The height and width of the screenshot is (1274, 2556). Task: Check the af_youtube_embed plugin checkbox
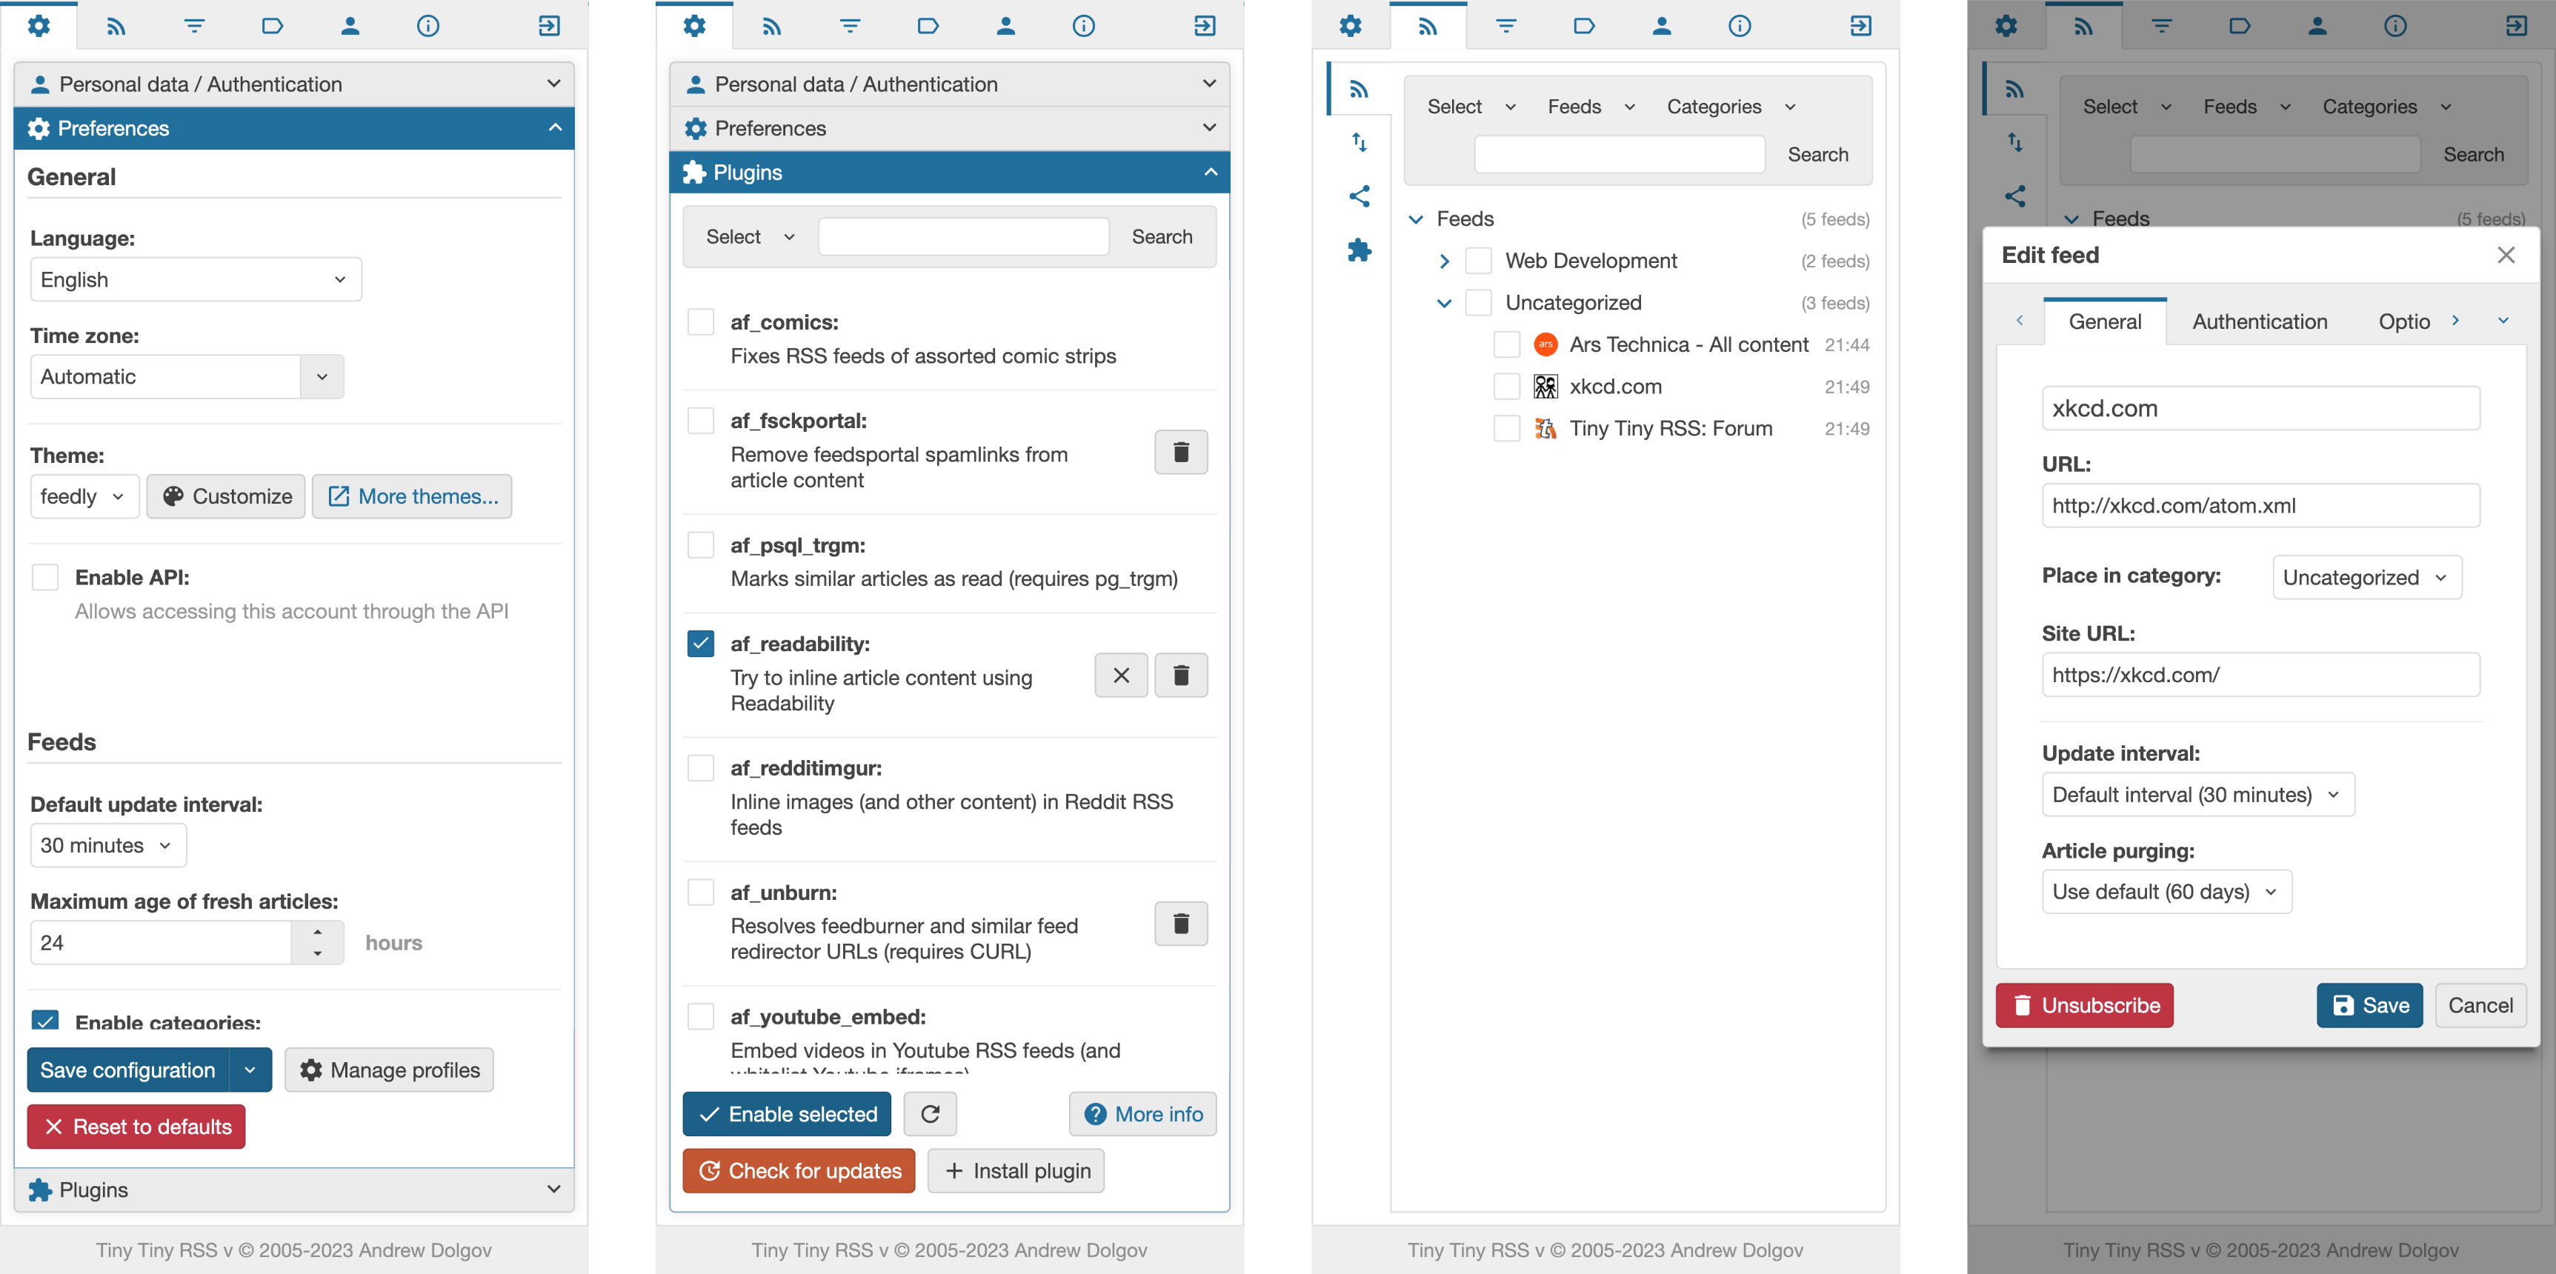[701, 1017]
